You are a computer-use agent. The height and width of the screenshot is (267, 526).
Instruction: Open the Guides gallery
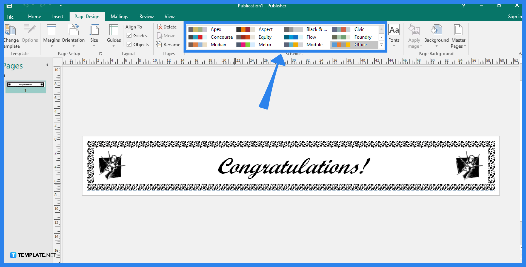pos(114,35)
